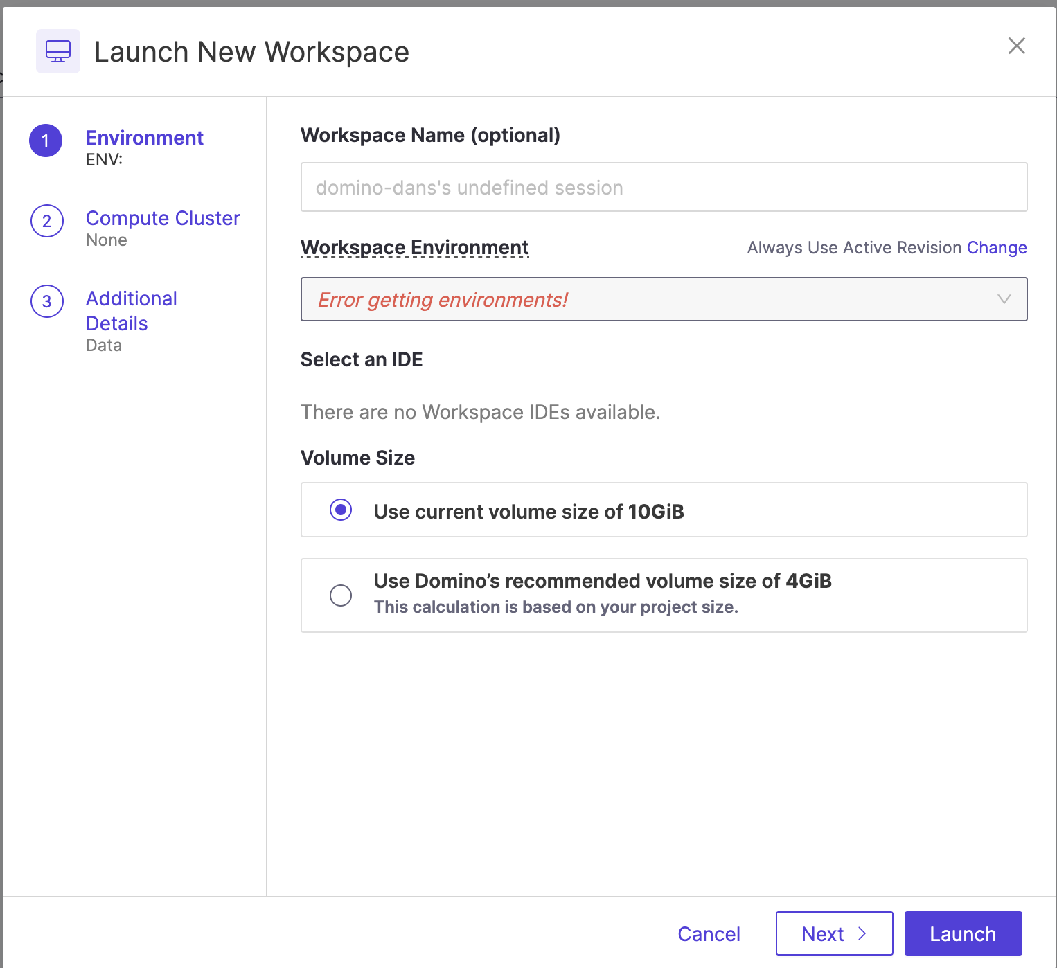Focus the Workspace Name input field

point(664,187)
